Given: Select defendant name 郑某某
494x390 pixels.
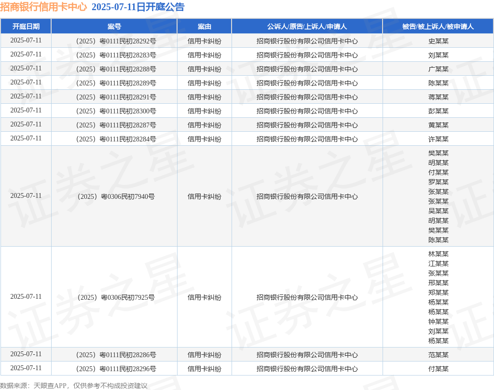Looking at the screenshot, I should [438, 292].
